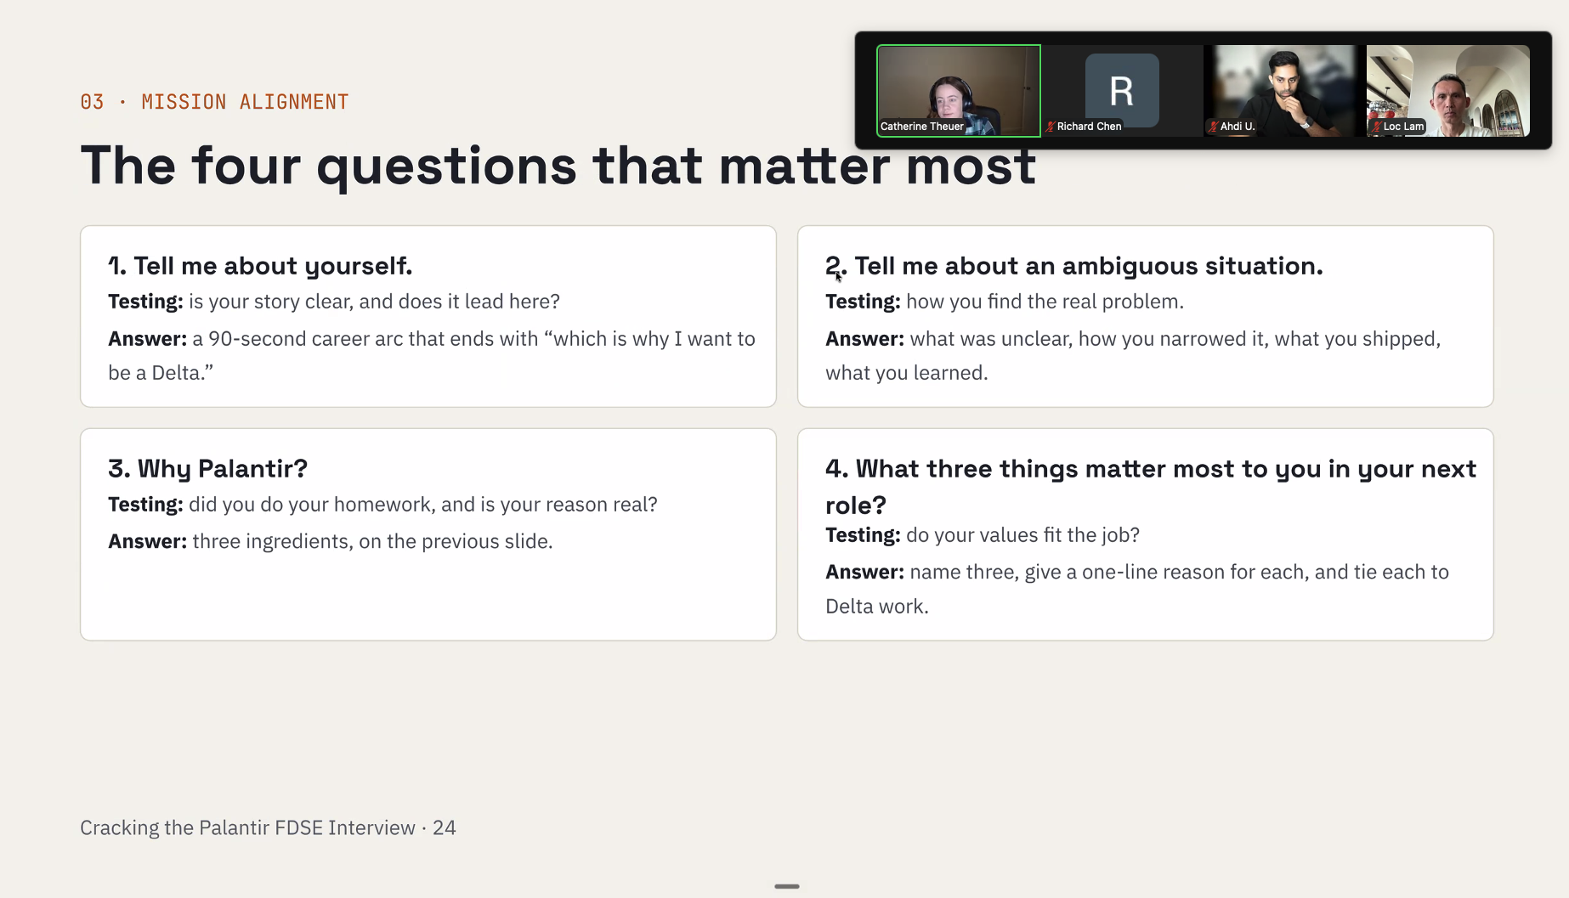Click the slide title 'The four questions that matter most'

[558, 165]
